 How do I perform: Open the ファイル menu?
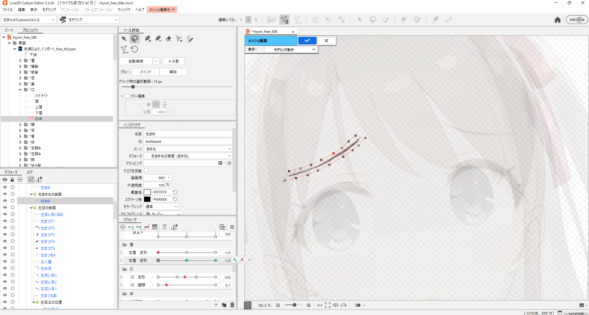(x=8, y=10)
